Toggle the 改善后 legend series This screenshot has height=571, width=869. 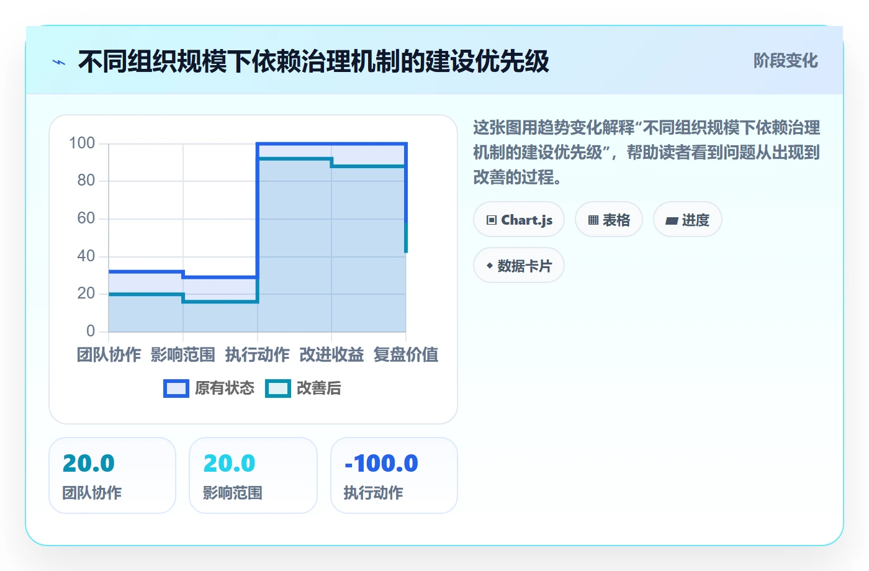click(303, 389)
